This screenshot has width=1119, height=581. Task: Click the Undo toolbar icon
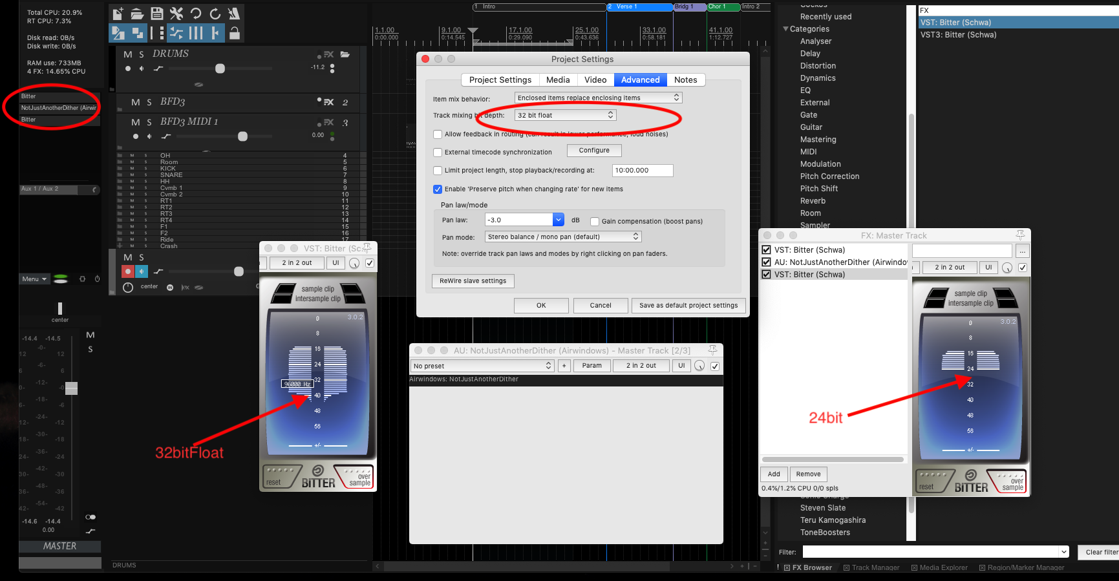point(195,14)
